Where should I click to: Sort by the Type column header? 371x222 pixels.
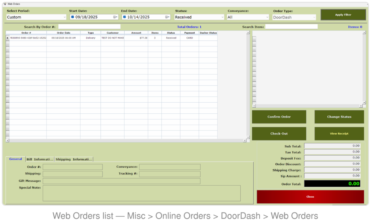point(90,33)
